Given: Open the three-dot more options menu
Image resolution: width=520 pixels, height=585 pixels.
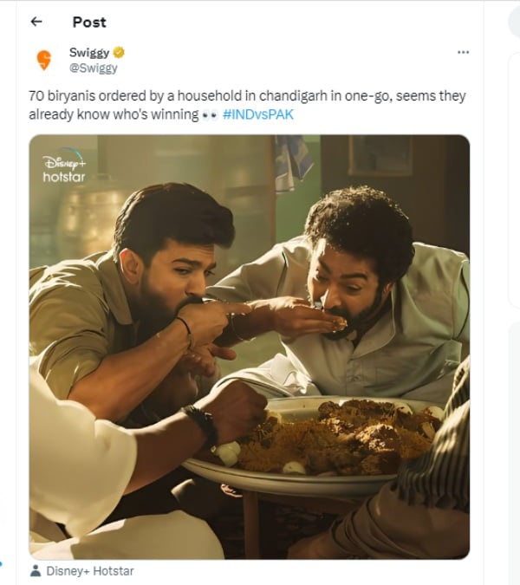Looking at the screenshot, I should [463, 52].
